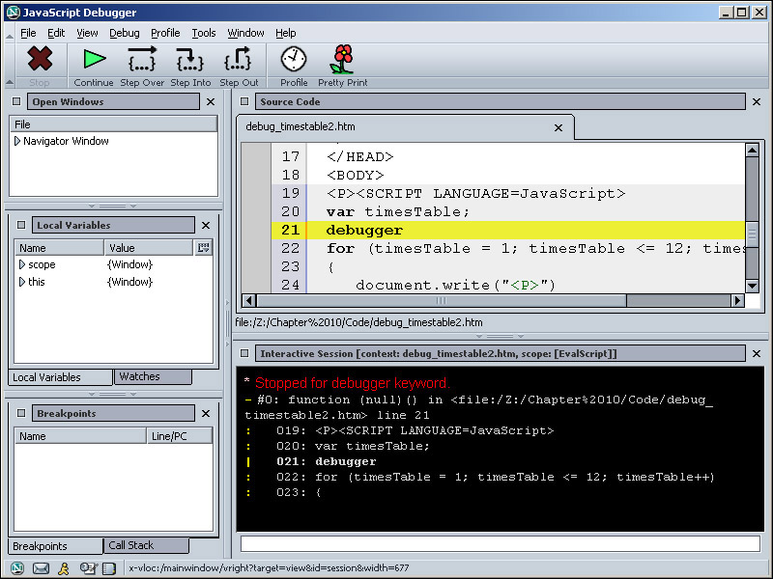Expand the scope variable node
773x579 pixels.
tap(22, 264)
